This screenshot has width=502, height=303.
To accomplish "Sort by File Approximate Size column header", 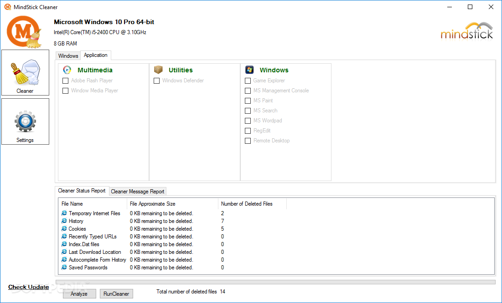I will click(172, 204).
